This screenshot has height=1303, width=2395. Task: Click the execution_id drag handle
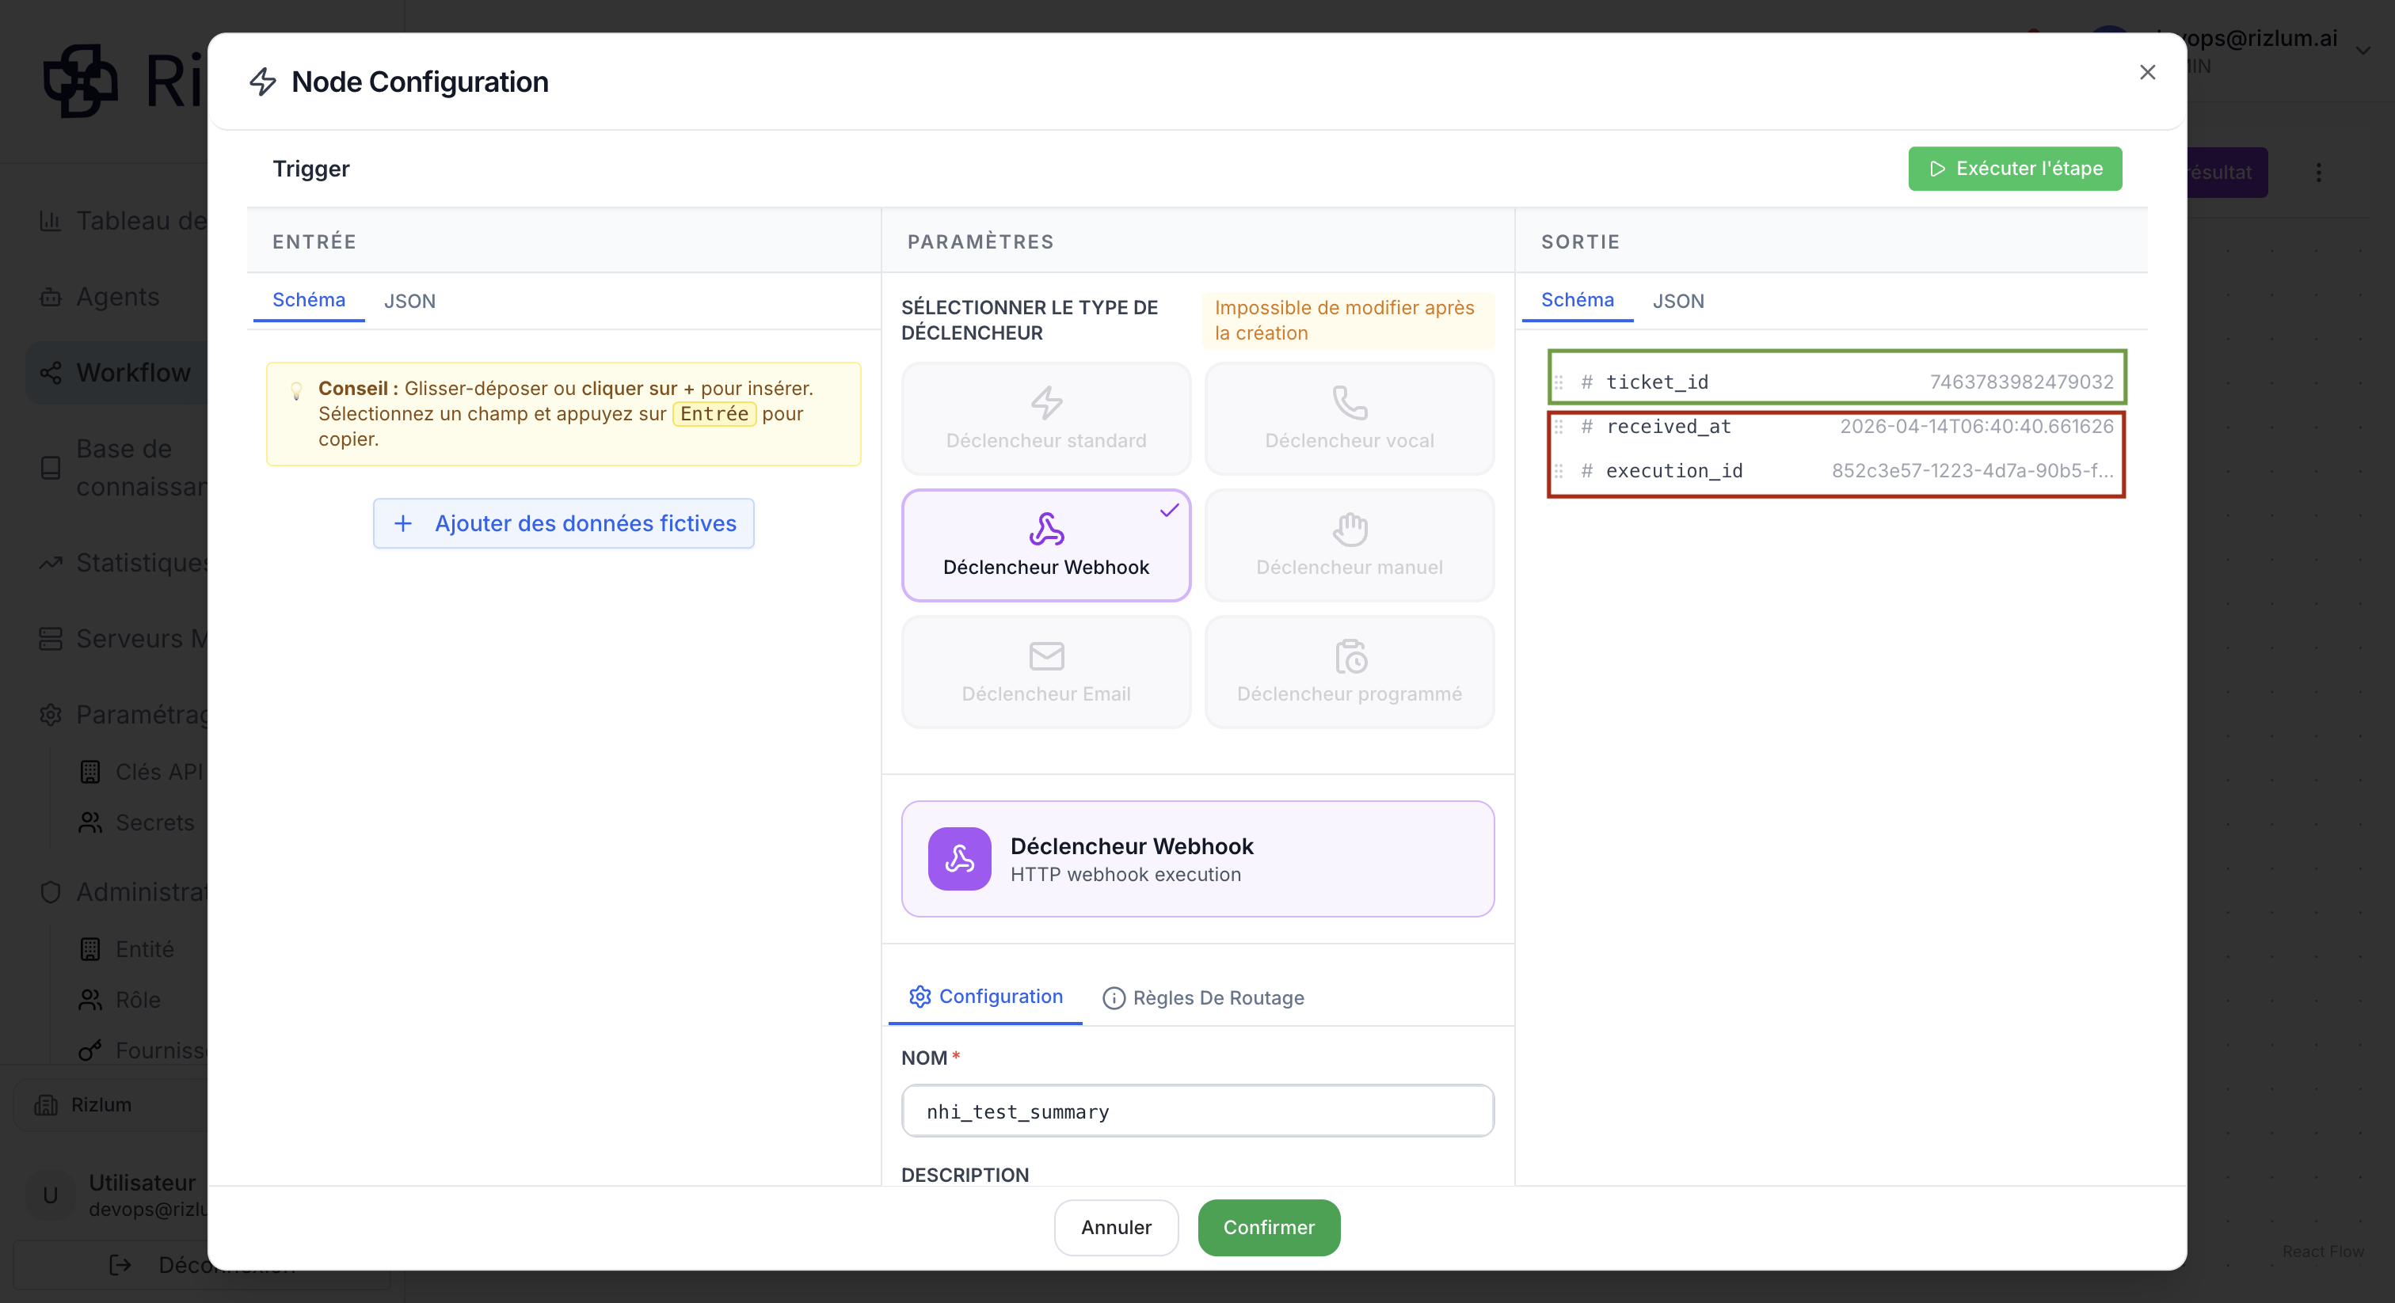[1559, 471]
